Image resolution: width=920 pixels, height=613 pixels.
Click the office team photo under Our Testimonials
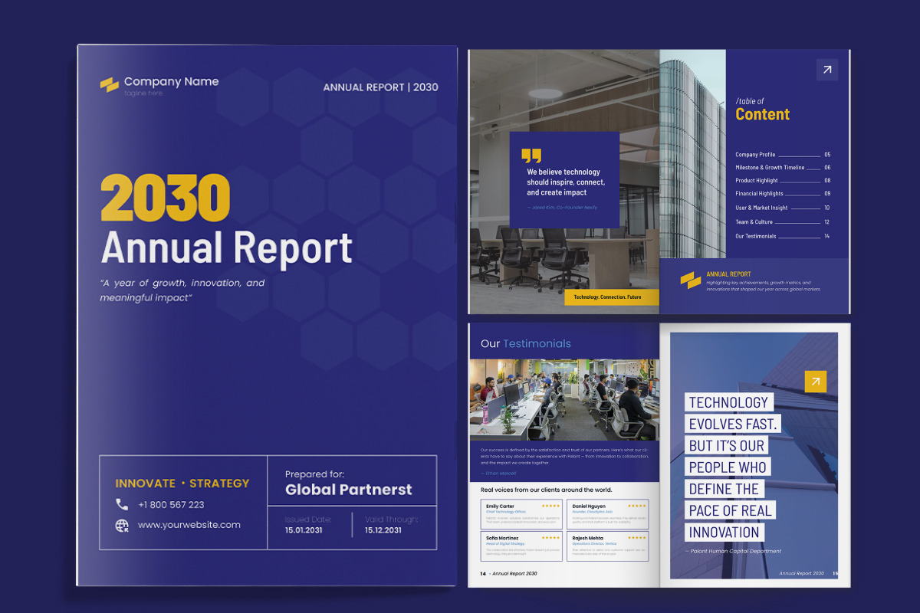(x=563, y=400)
